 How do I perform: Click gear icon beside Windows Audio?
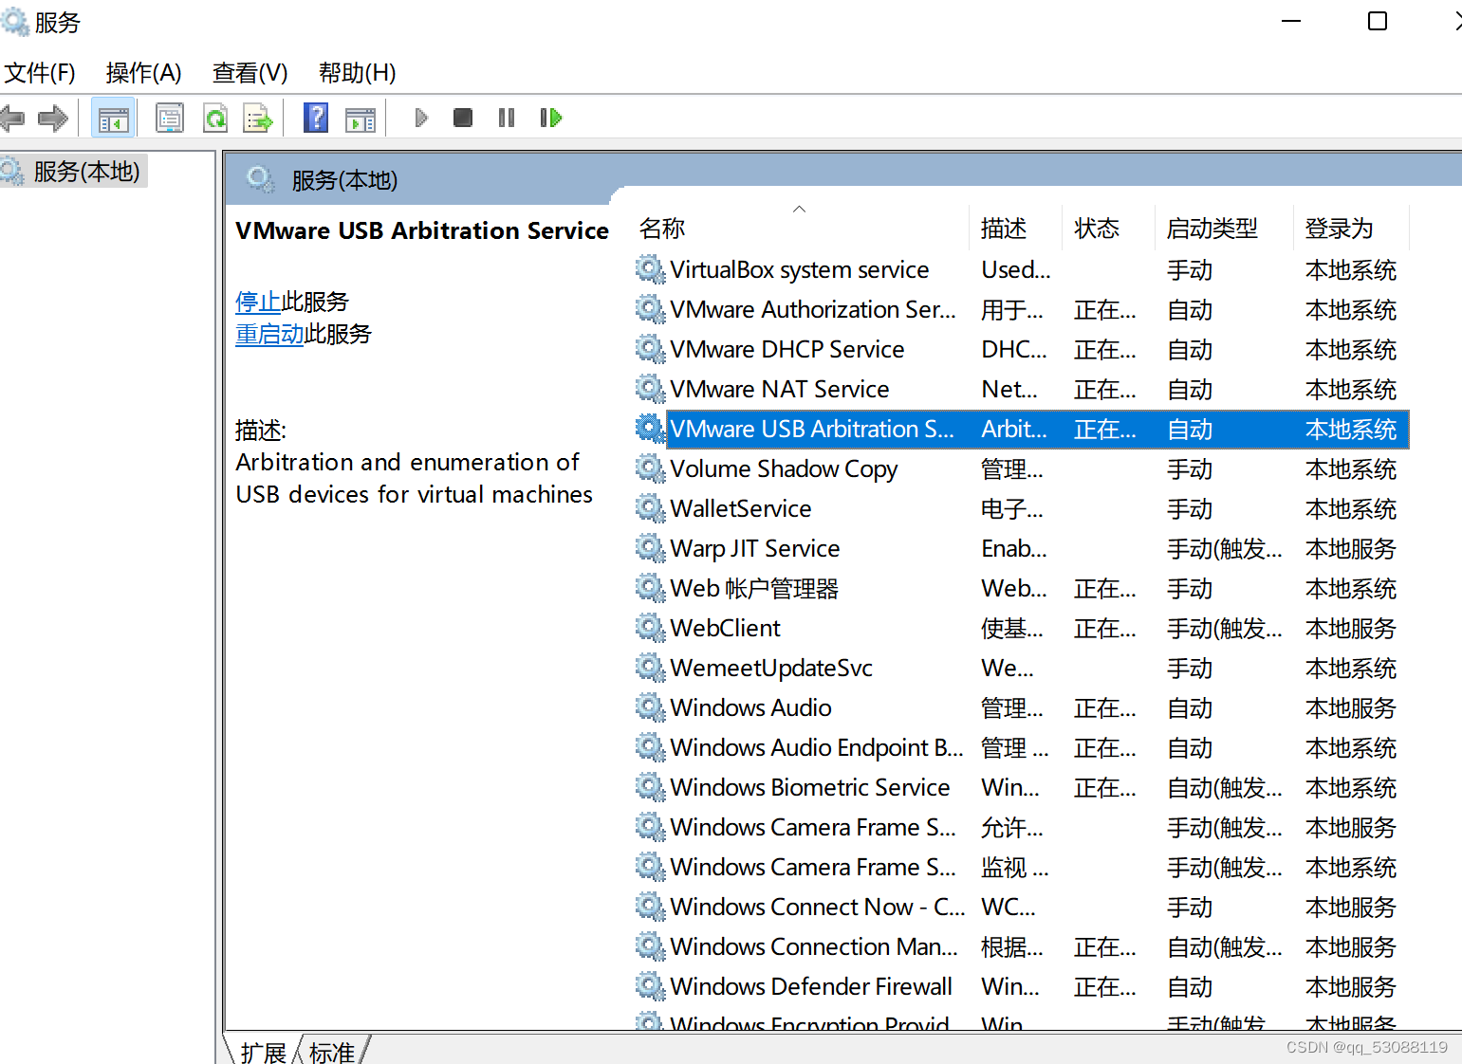650,707
